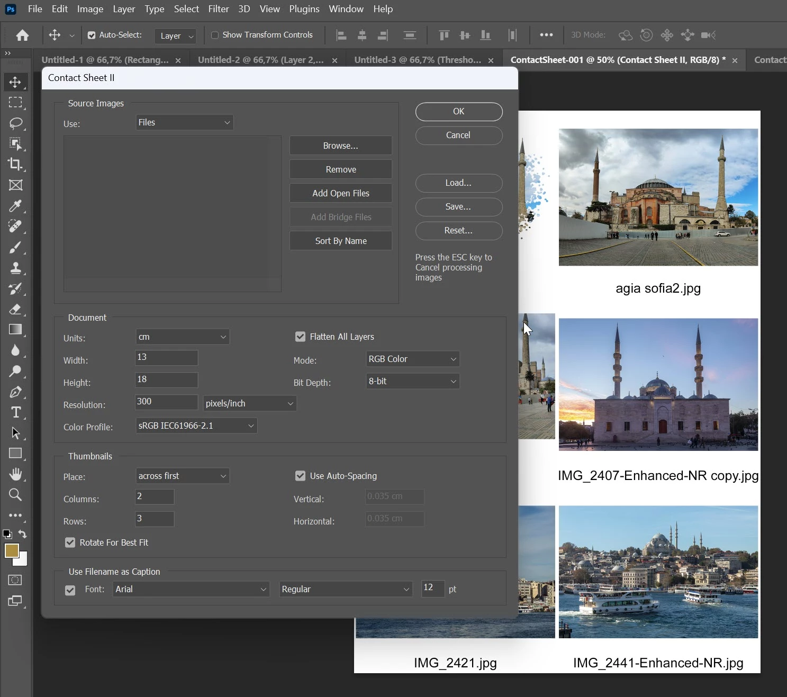787x697 pixels.
Task: Expand the Color Profile dropdown
Action: click(196, 426)
